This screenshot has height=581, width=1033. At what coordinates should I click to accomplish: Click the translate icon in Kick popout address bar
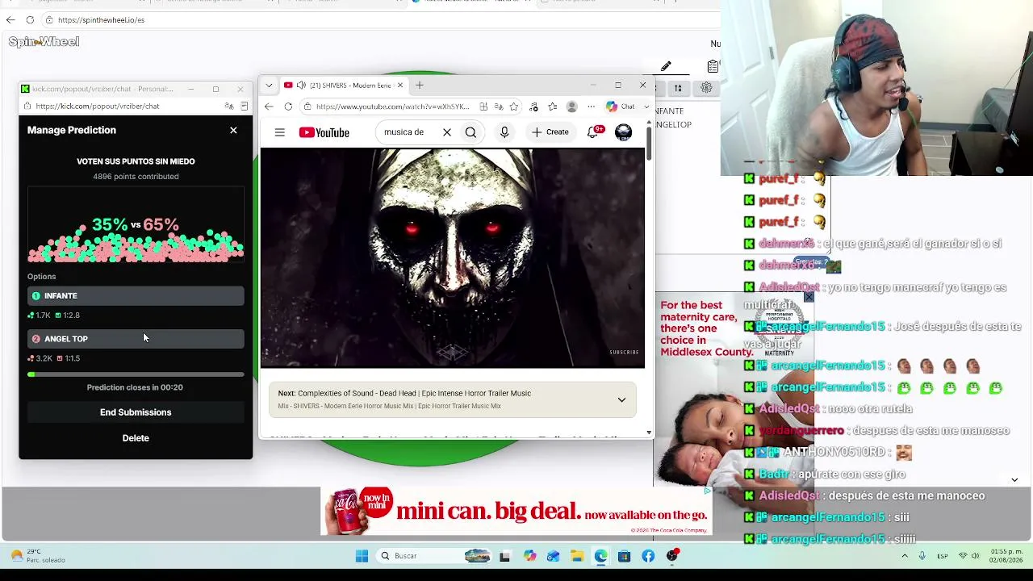[229, 106]
